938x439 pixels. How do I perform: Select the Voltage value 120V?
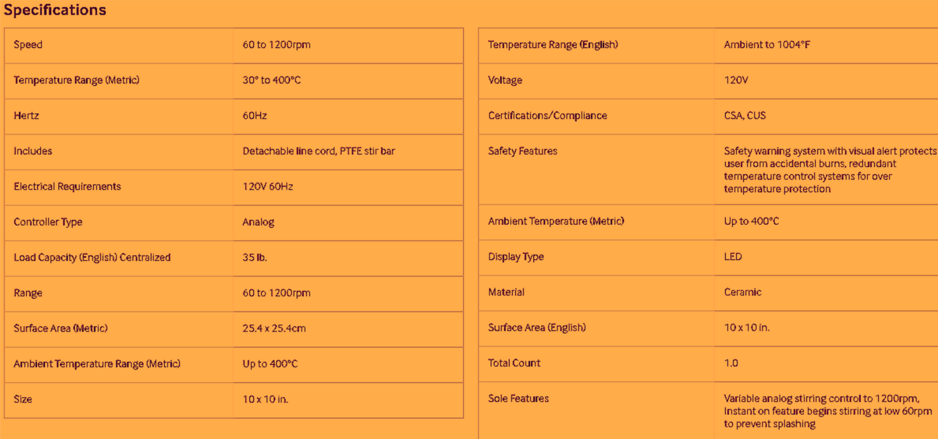point(736,80)
